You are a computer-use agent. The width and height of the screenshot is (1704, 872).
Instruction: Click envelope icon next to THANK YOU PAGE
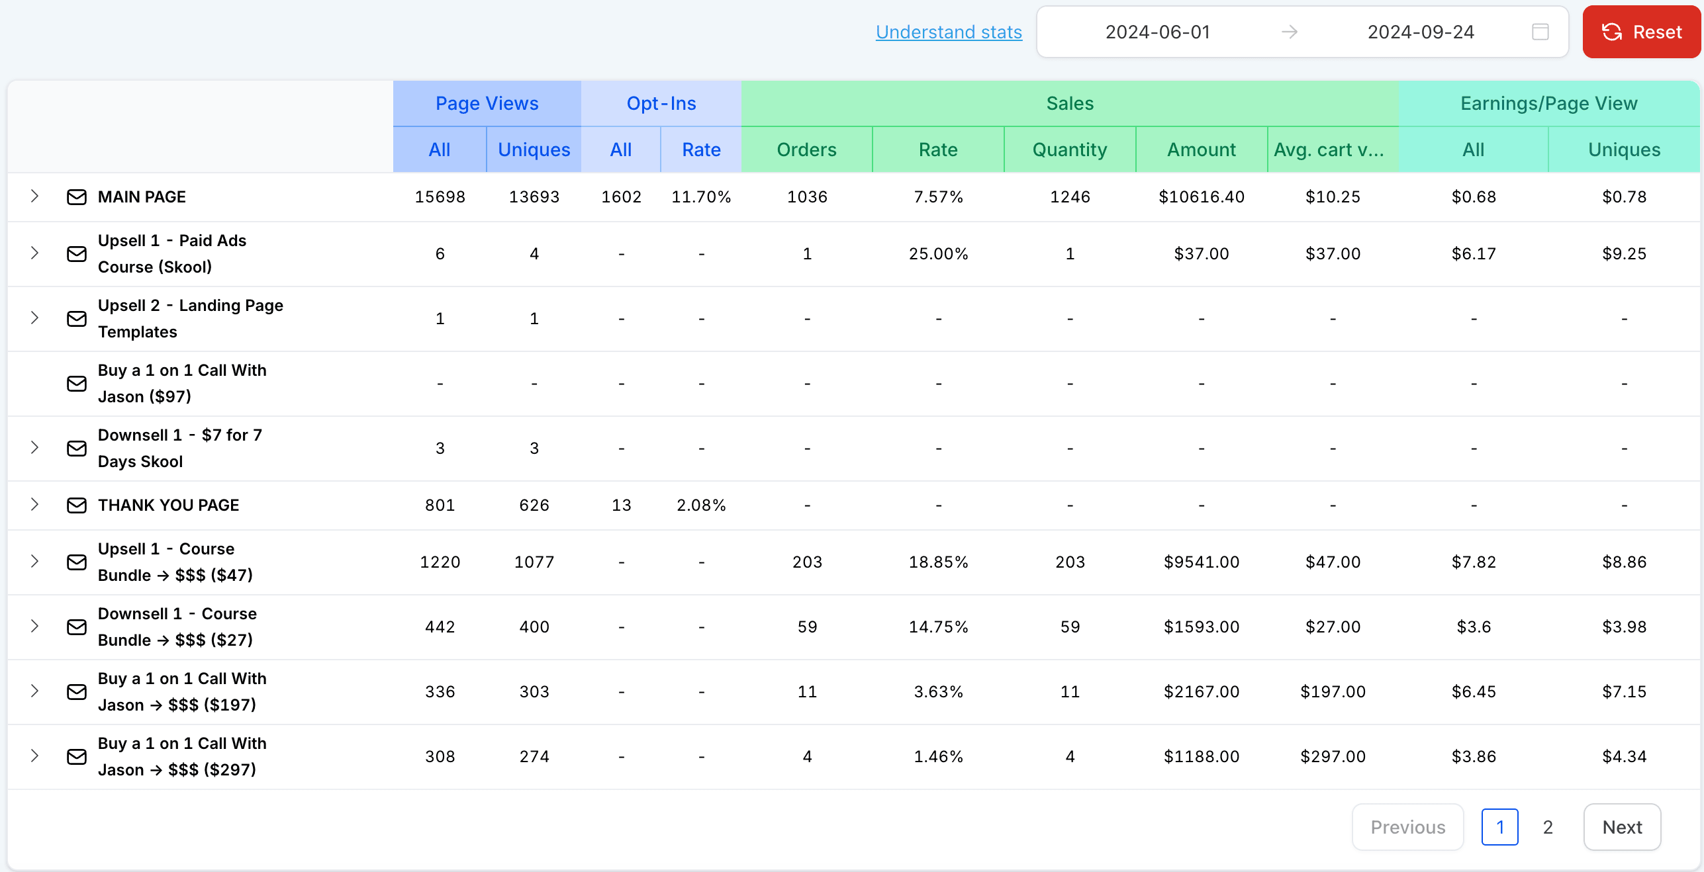77,505
